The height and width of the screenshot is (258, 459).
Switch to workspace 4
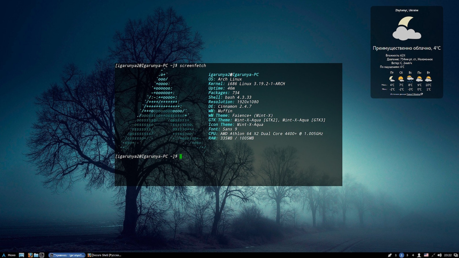point(413,255)
